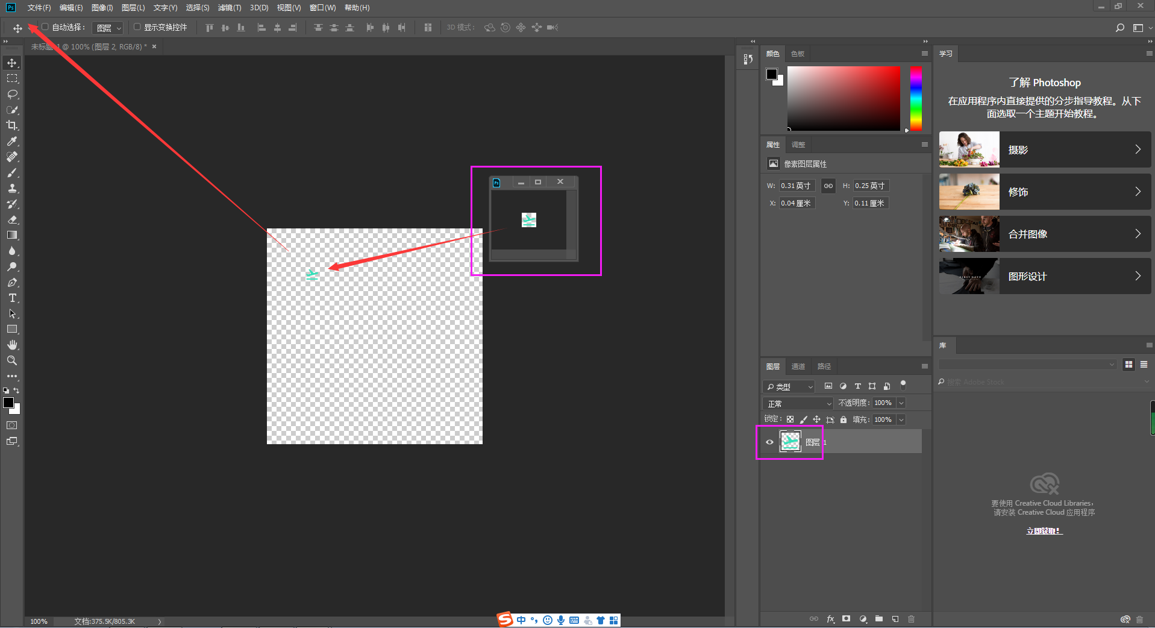Select the Blur tool
The image size is (1155, 628).
point(12,251)
